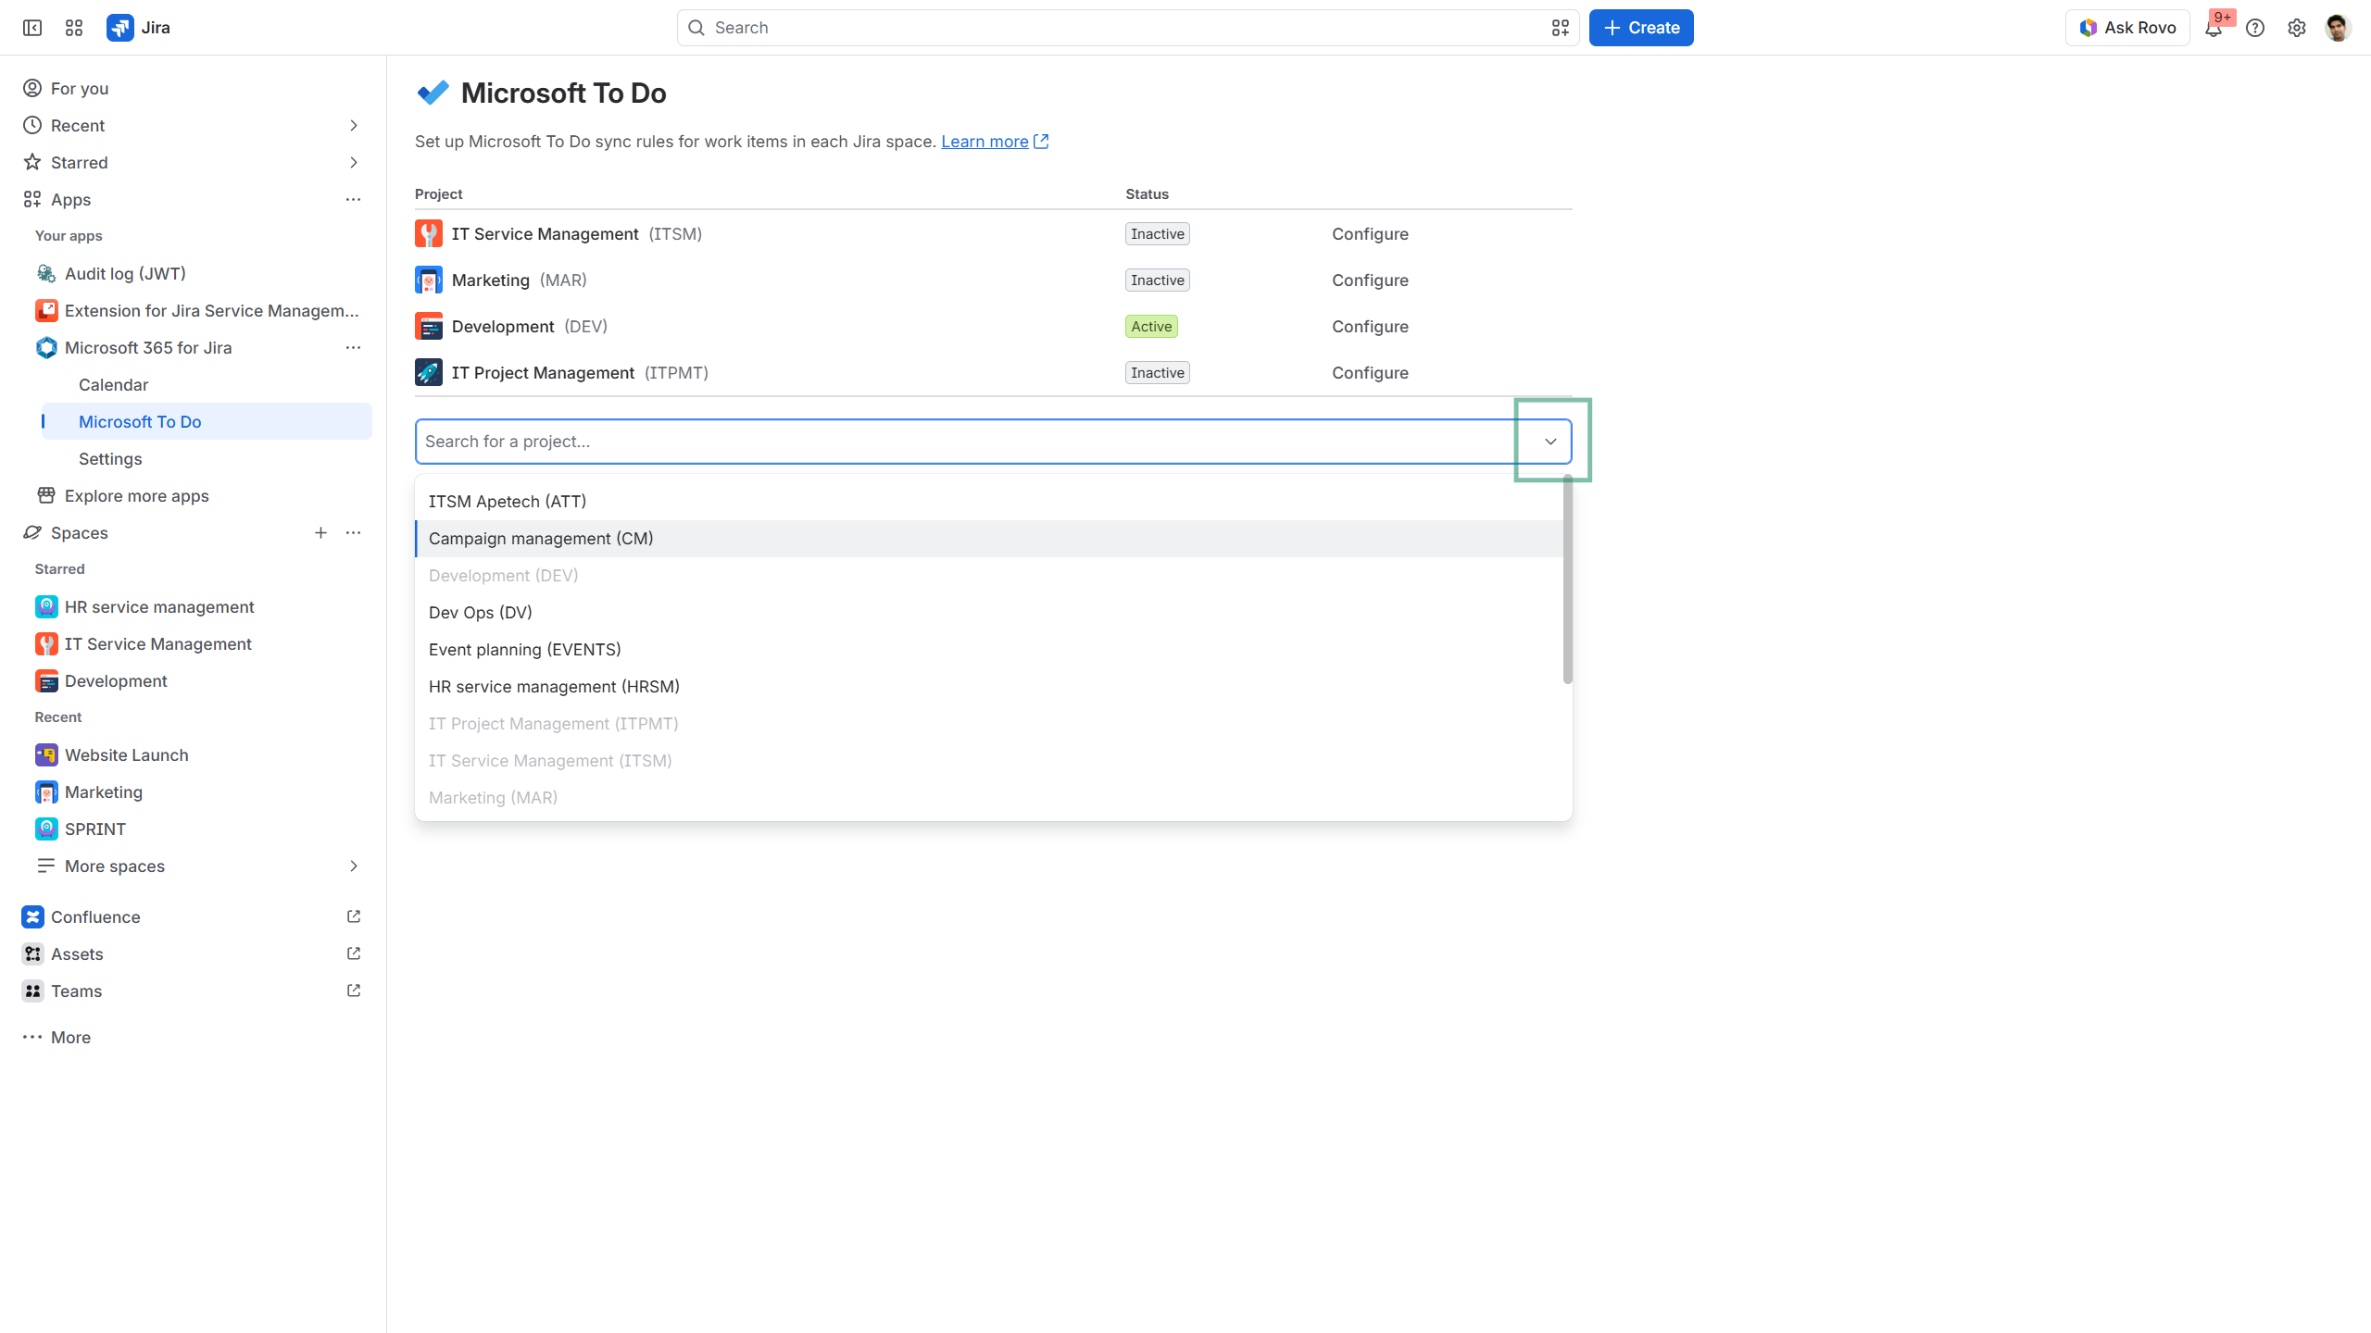Click the SPRINT space icon
The width and height of the screenshot is (2371, 1333).
(x=46, y=828)
